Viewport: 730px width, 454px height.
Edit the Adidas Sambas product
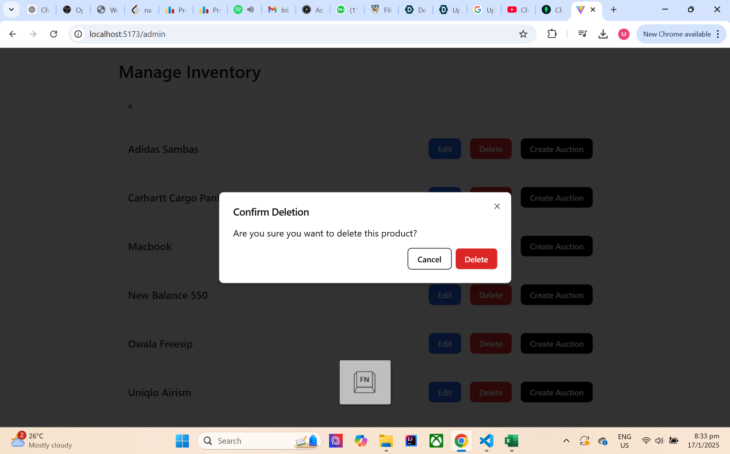pyautogui.click(x=445, y=149)
